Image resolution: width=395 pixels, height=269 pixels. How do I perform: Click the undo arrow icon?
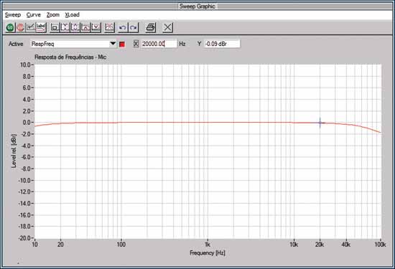click(x=123, y=27)
